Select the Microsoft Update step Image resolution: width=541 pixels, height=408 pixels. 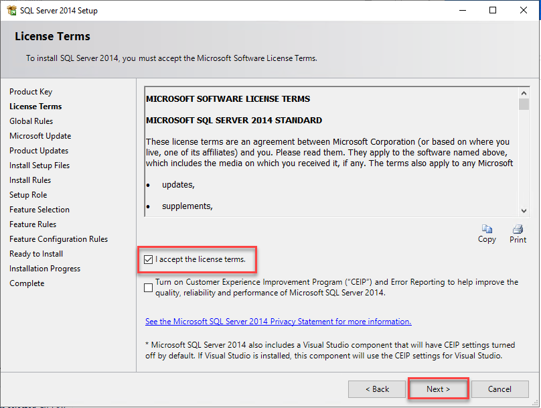point(40,136)
